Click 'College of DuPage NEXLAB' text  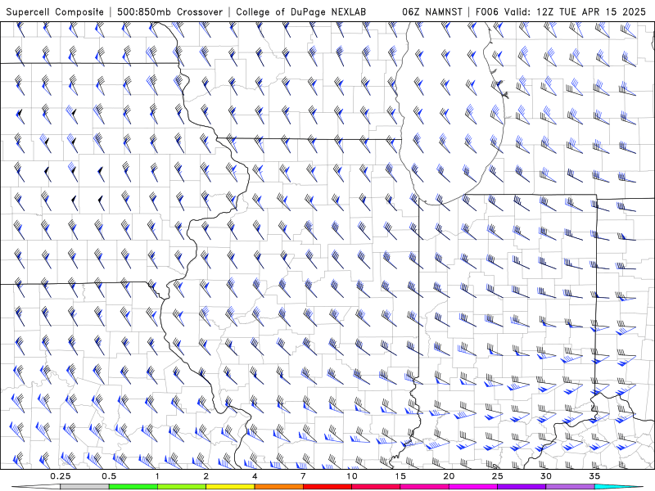[300, 12]
